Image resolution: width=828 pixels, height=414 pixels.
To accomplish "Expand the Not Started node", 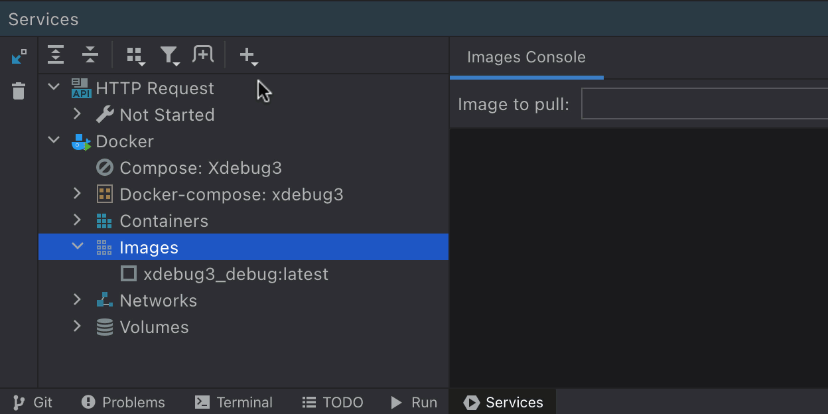I will [x=78, y=114].
